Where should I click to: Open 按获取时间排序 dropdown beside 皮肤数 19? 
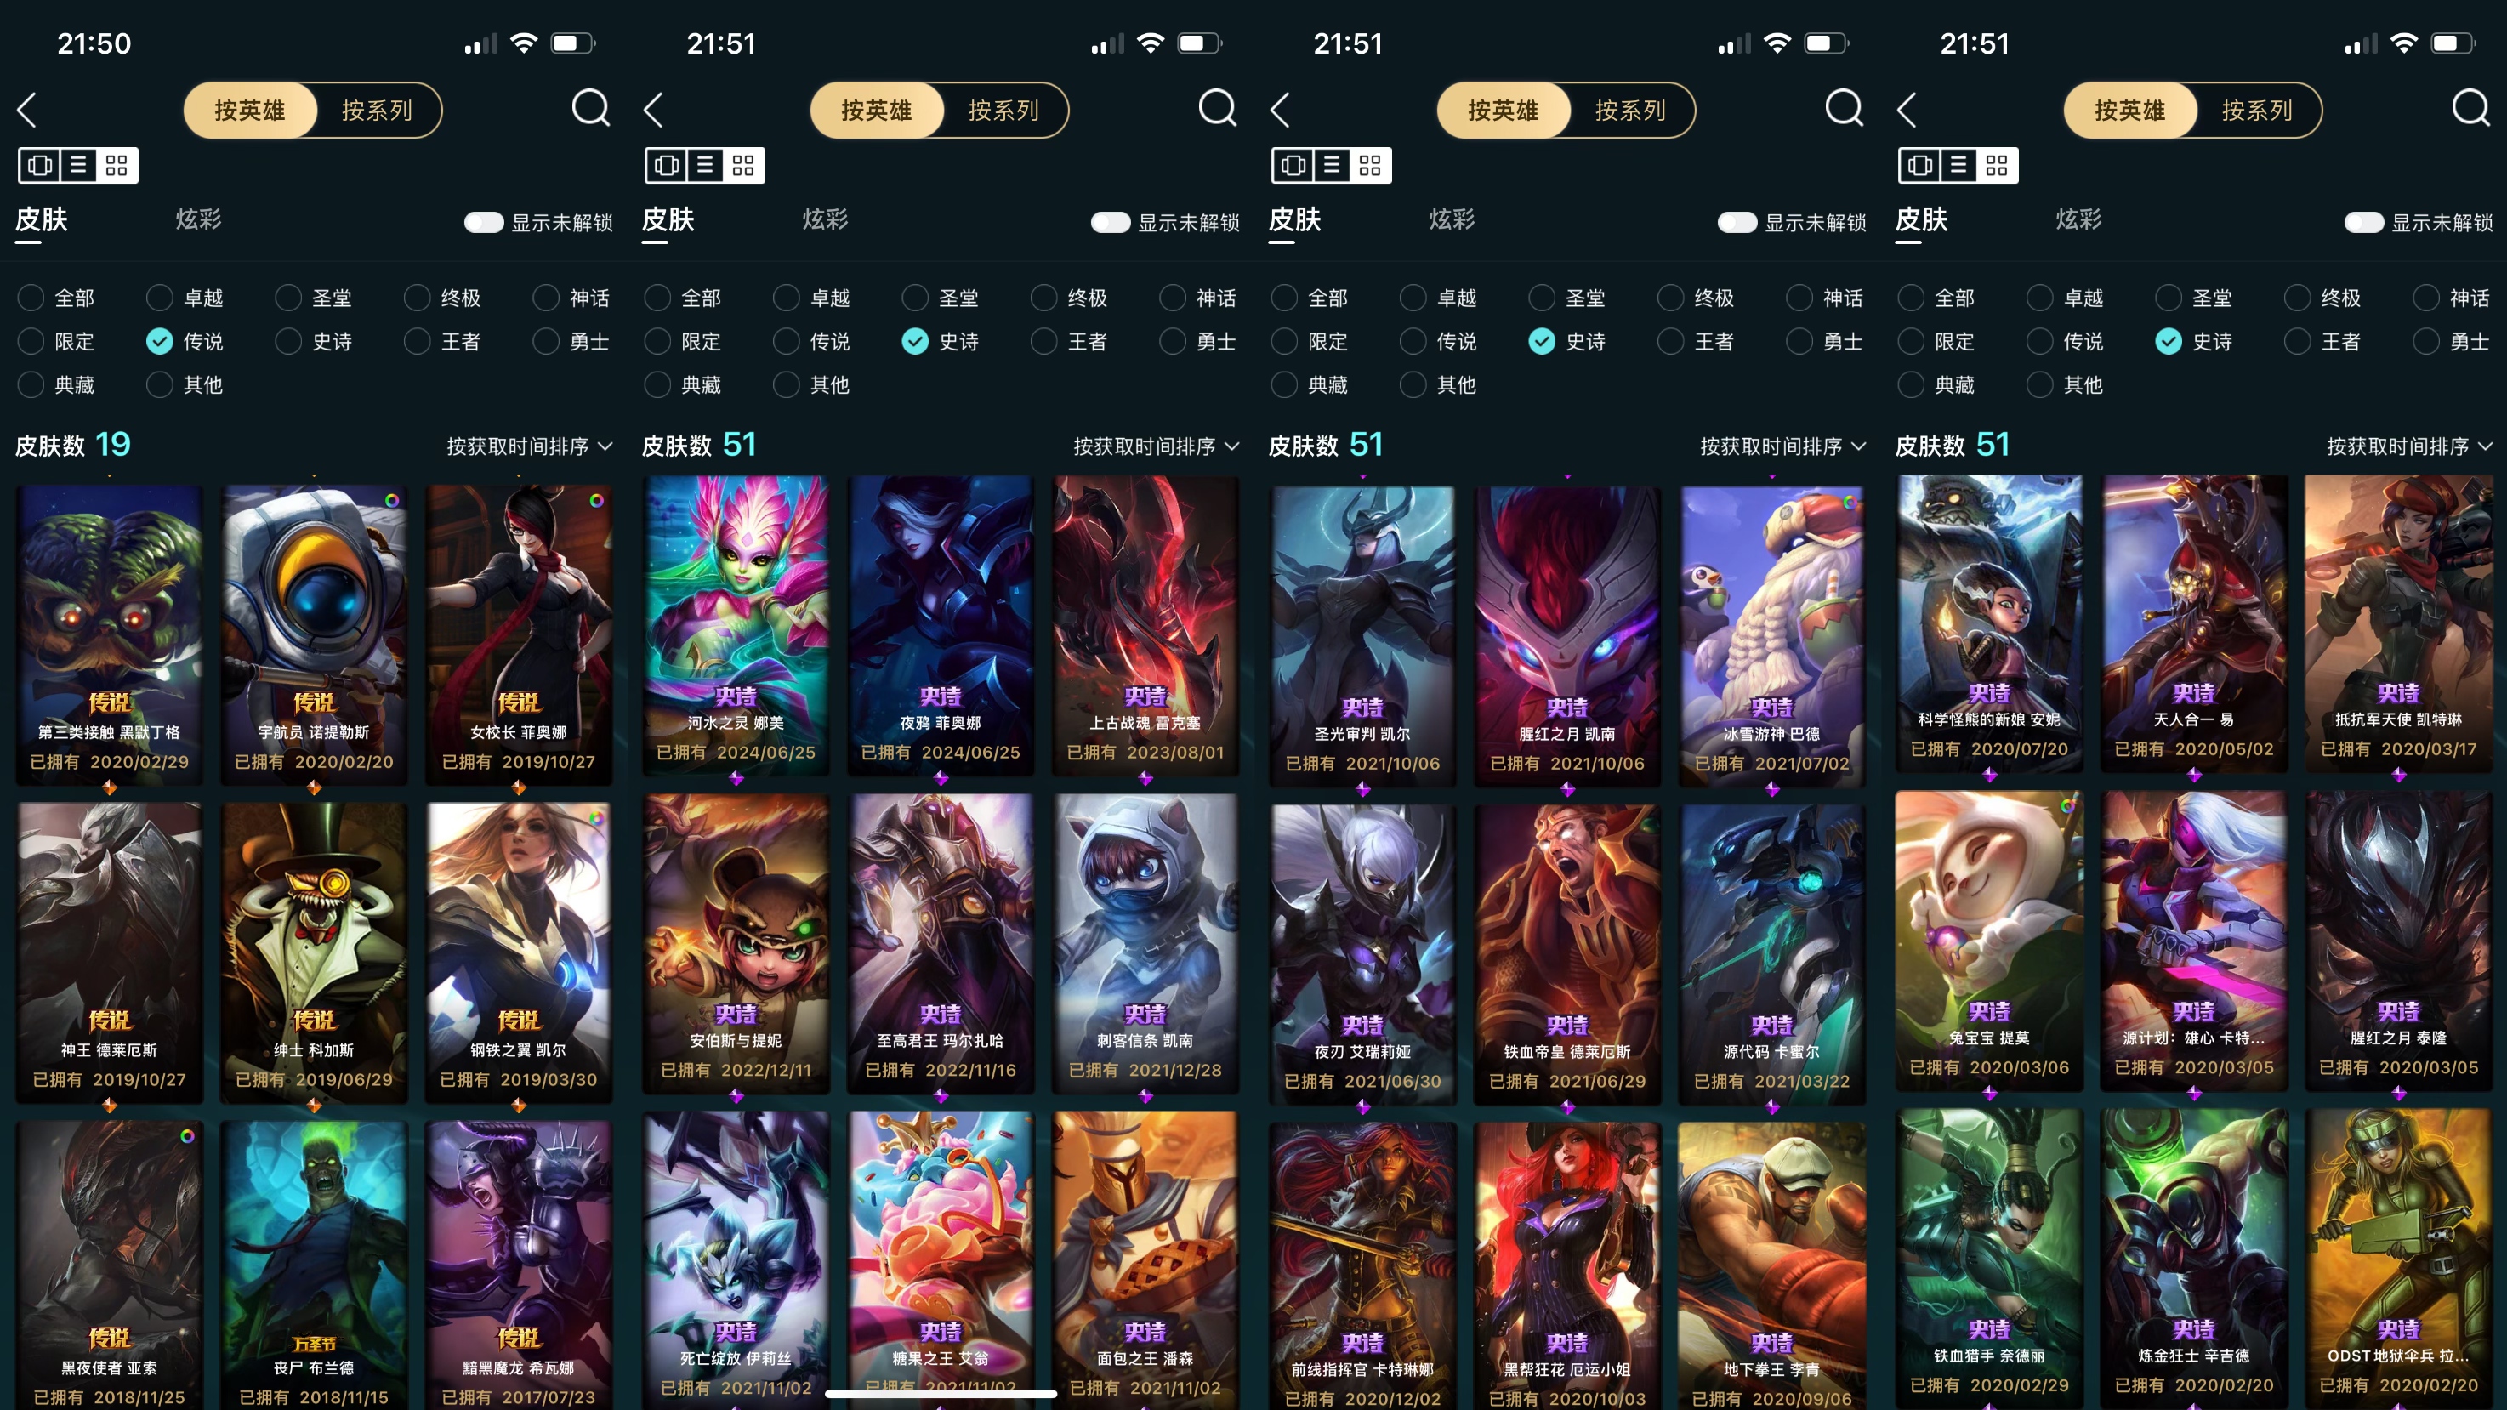[530, 446]
